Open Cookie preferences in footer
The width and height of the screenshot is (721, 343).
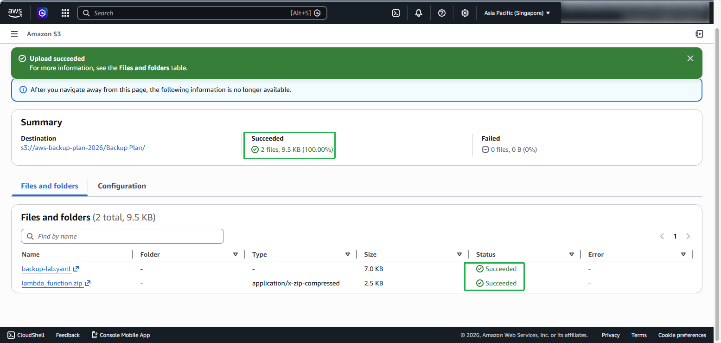coord(682,335)
